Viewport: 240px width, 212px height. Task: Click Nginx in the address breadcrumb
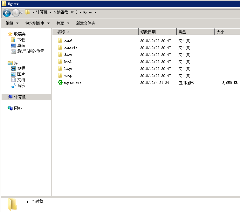[88, 12]
